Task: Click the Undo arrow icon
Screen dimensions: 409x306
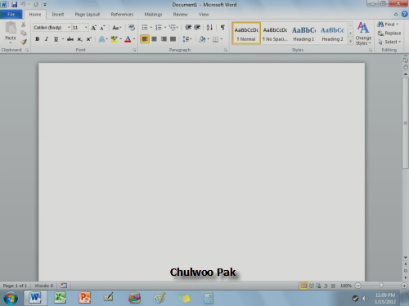Action: coord(23,4)
